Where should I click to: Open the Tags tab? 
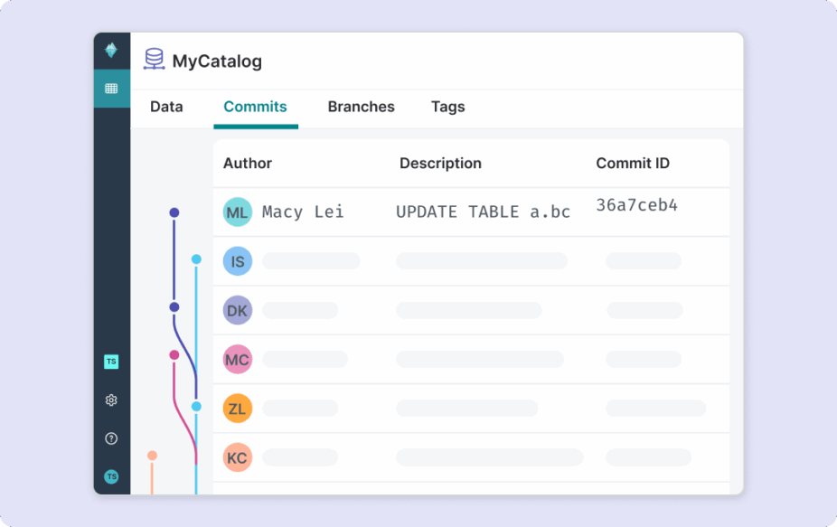coord(447,107)
